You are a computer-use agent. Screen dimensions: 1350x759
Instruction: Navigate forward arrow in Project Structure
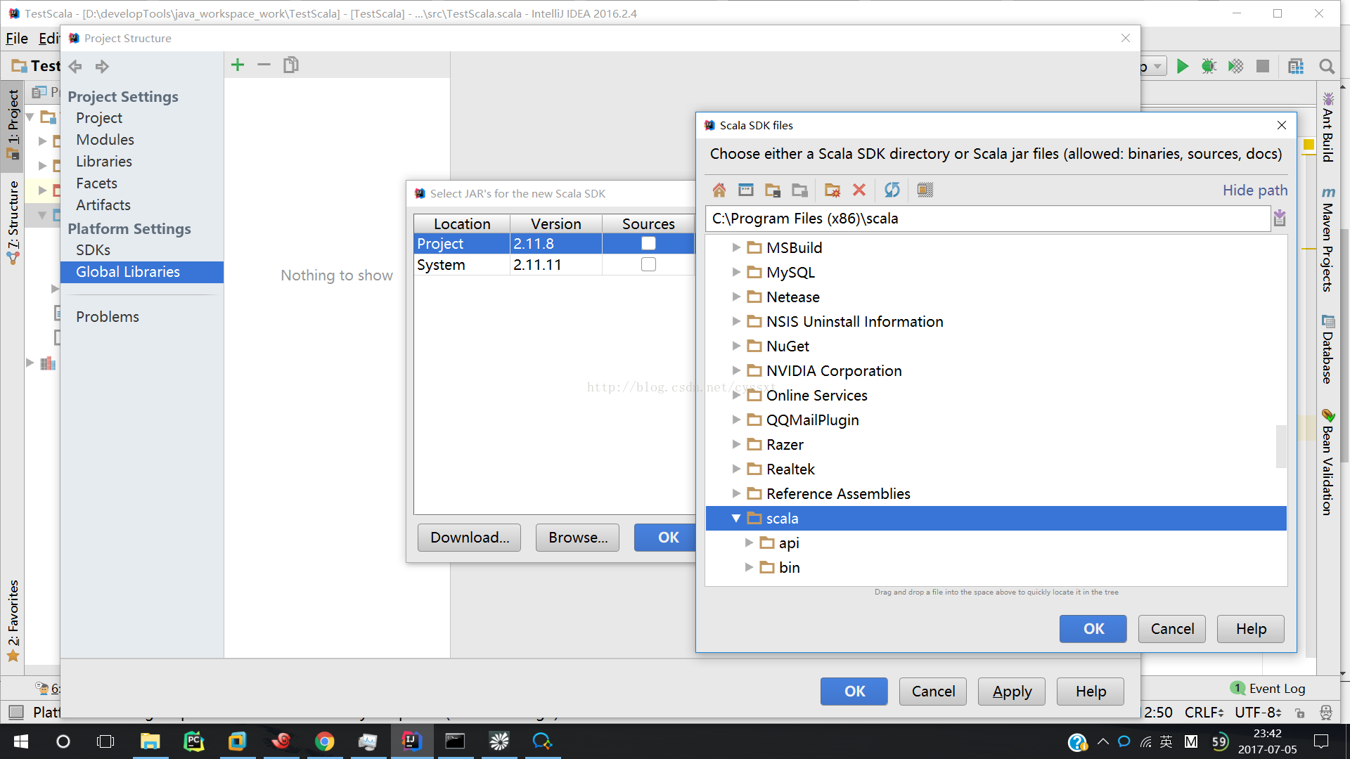pos(102,67)
